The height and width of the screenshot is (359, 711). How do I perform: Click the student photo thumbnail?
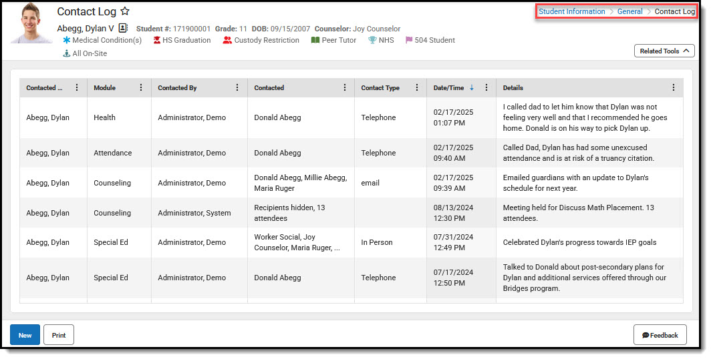31,23
